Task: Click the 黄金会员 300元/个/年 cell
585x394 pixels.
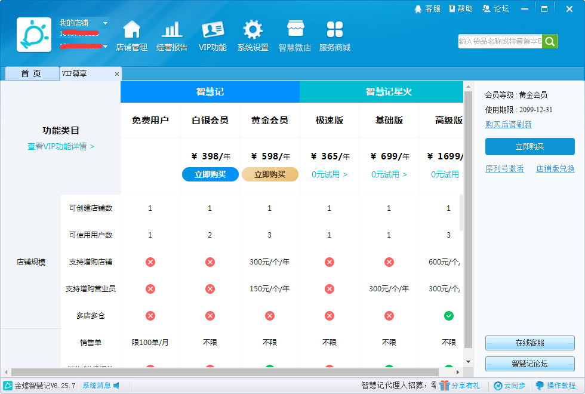Action: pyautogui.click(x=270, y=262)
